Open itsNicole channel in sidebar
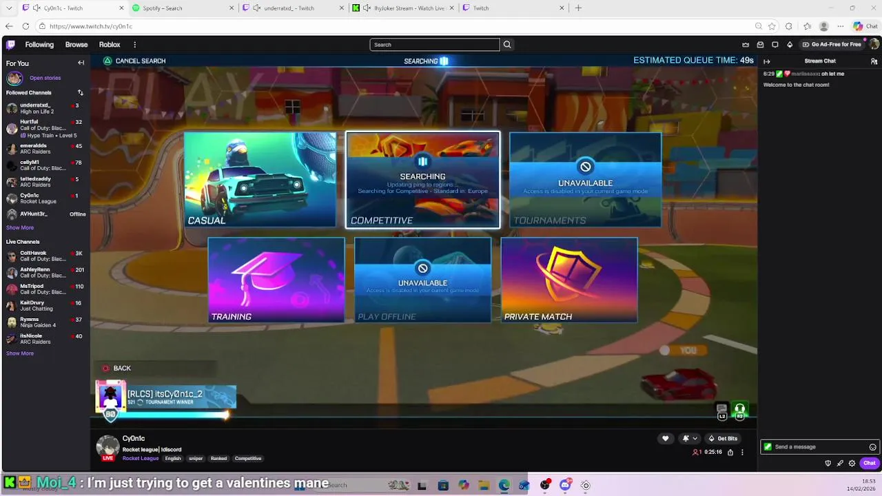This screenshot has width=882, height=496. click(x=45, y=339)
